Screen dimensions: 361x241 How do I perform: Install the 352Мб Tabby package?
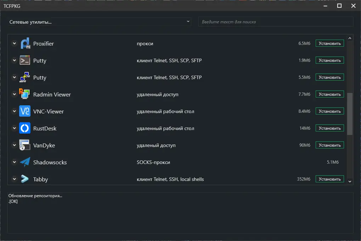[x=329, y=179]
